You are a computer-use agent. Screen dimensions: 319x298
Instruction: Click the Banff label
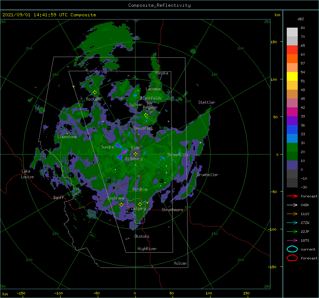click(x=58, y=197)
